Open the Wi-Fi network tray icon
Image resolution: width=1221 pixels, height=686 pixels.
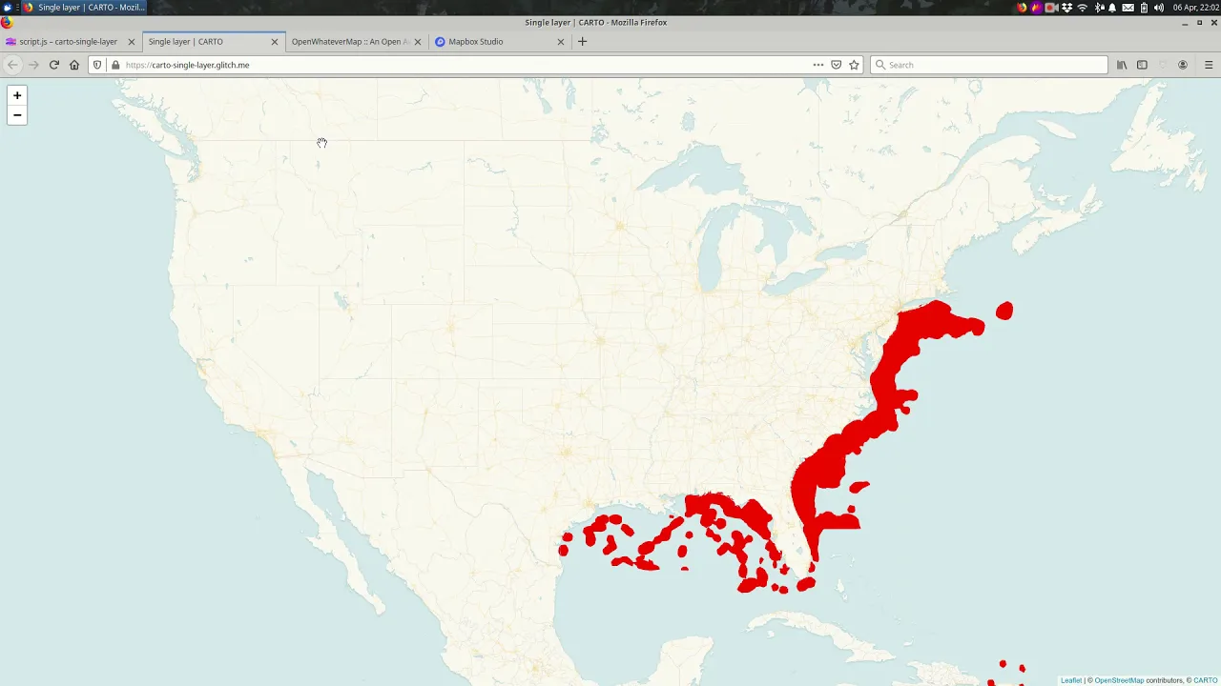pyautogui.click(x=1083, y=8)
